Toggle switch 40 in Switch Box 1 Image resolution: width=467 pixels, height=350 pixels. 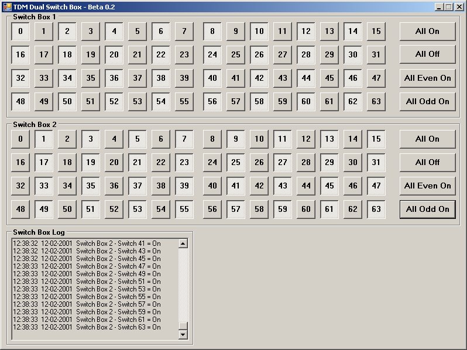(212, 78)
